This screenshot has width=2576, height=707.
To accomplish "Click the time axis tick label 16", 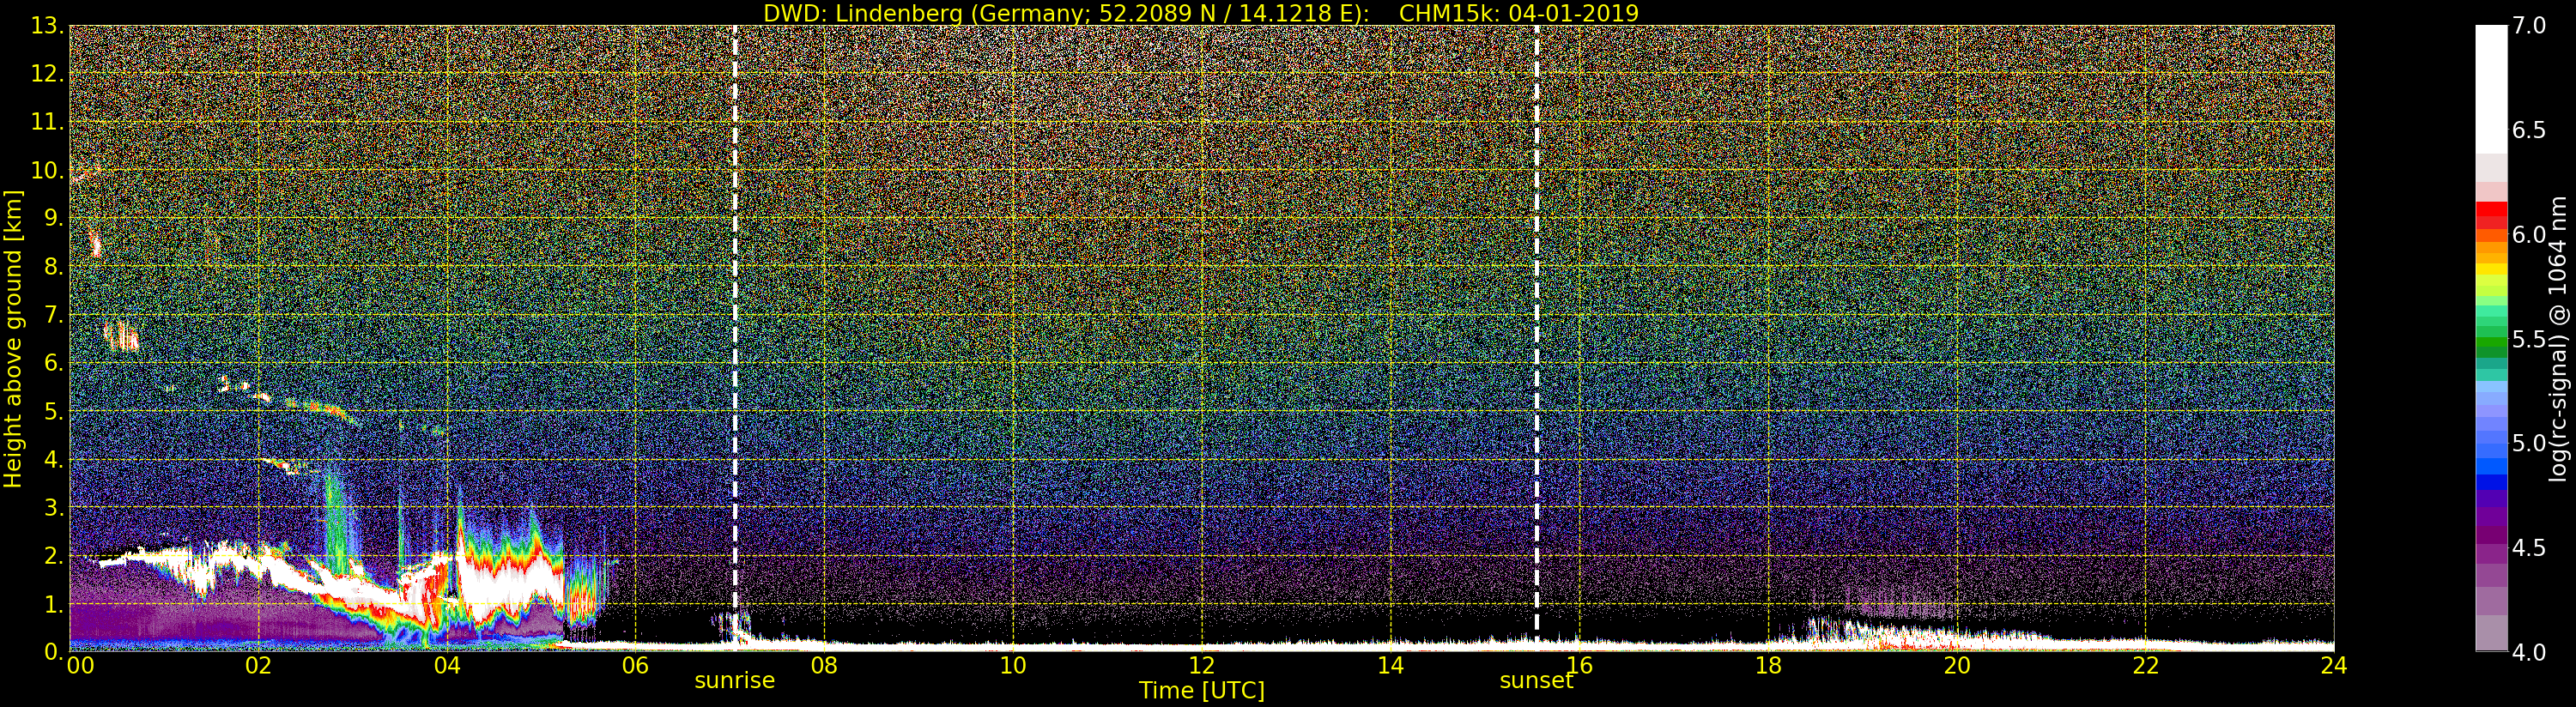I will pyautogui.click(x=1579, y=666).
